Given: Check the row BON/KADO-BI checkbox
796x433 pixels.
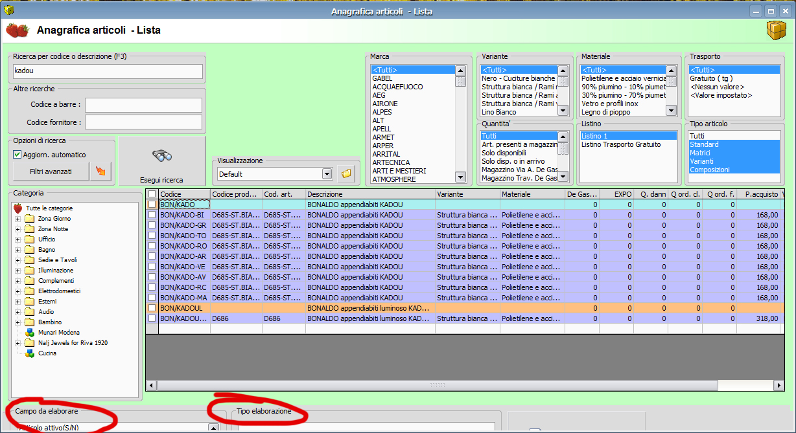Looking at the screenshot, I should [152, 215].
